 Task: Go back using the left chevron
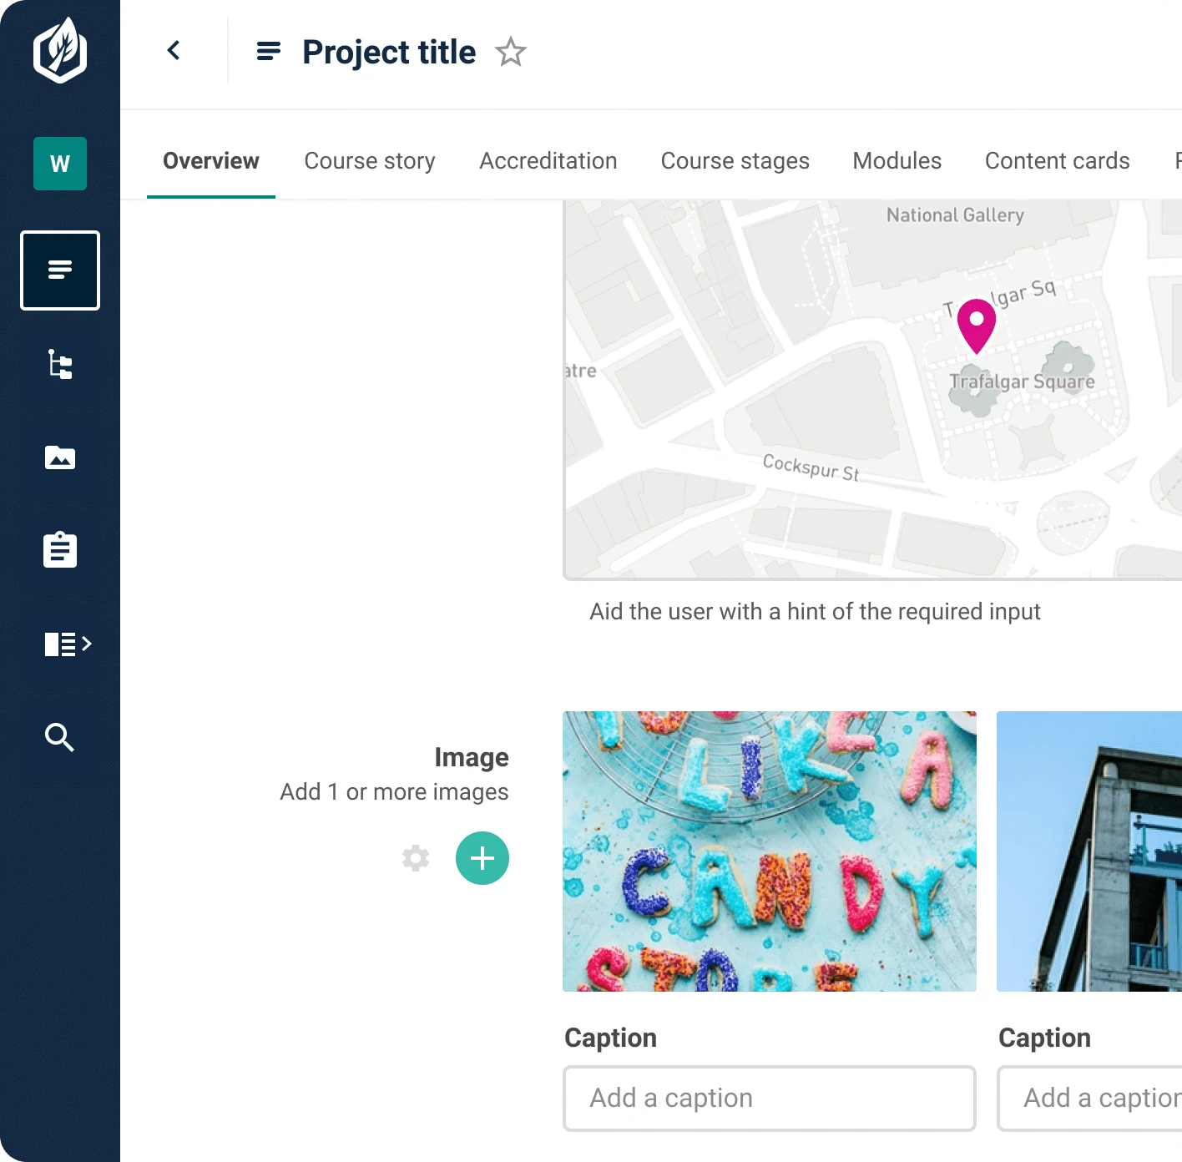click(x=174, y=51)
